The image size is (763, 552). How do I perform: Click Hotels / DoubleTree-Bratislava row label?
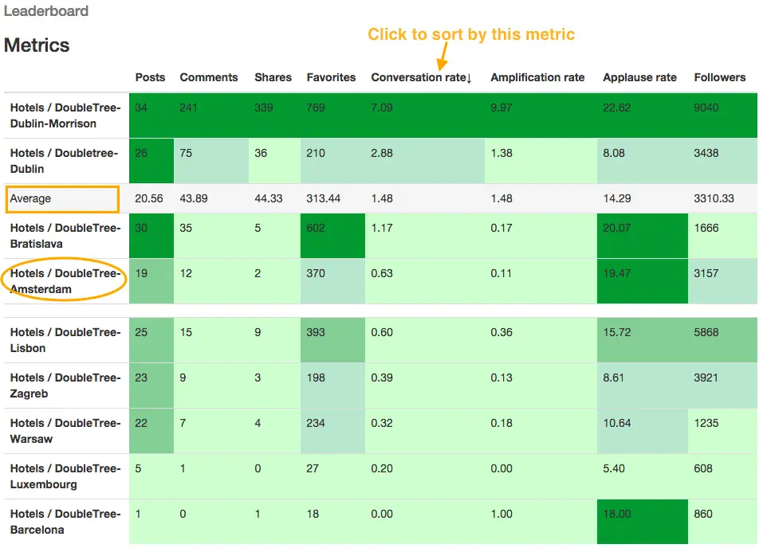pos(65,236)
